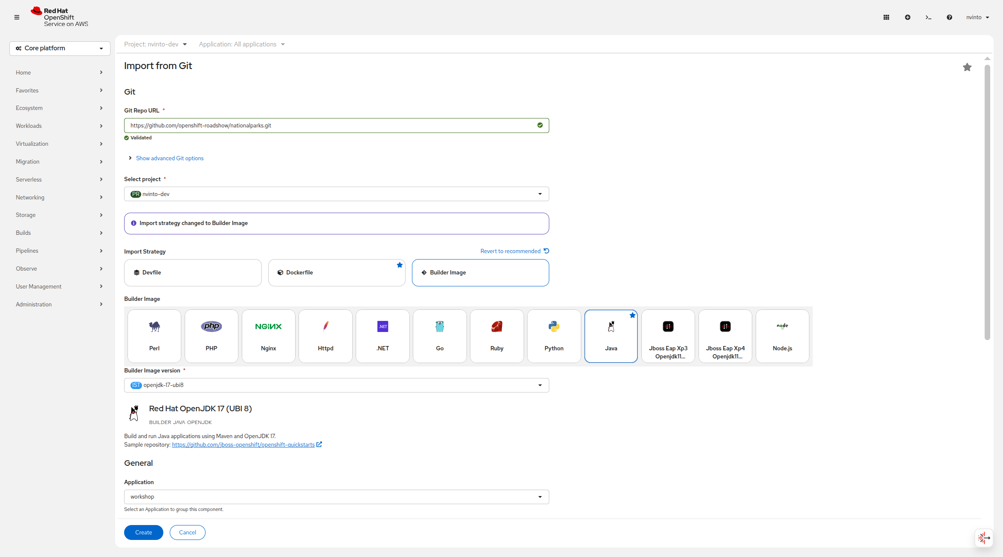Expand the Pipelines navigation section
This screenshot has height=557, width=1003.
59,251
